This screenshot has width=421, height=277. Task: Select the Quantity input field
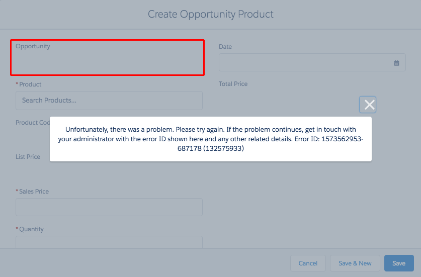(x=109, y=242)
